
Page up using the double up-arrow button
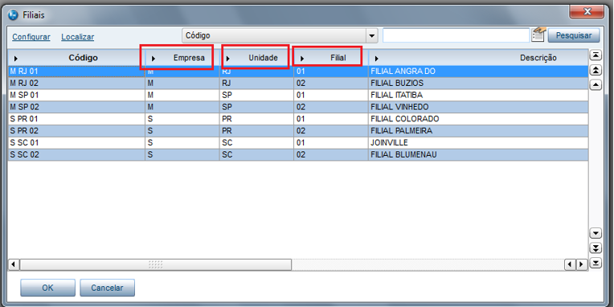596,70
